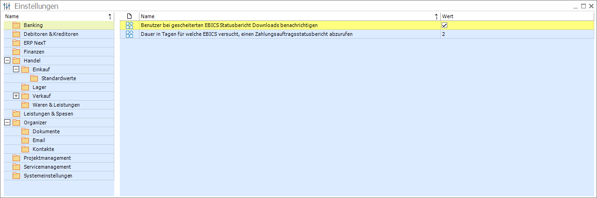
Task: Collapse the Organizer tree node
Action: tap(7, 123)
